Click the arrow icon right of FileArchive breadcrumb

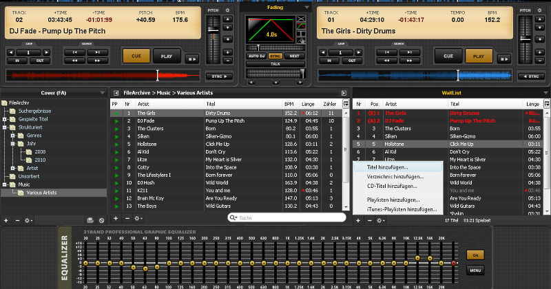(344, 93)
